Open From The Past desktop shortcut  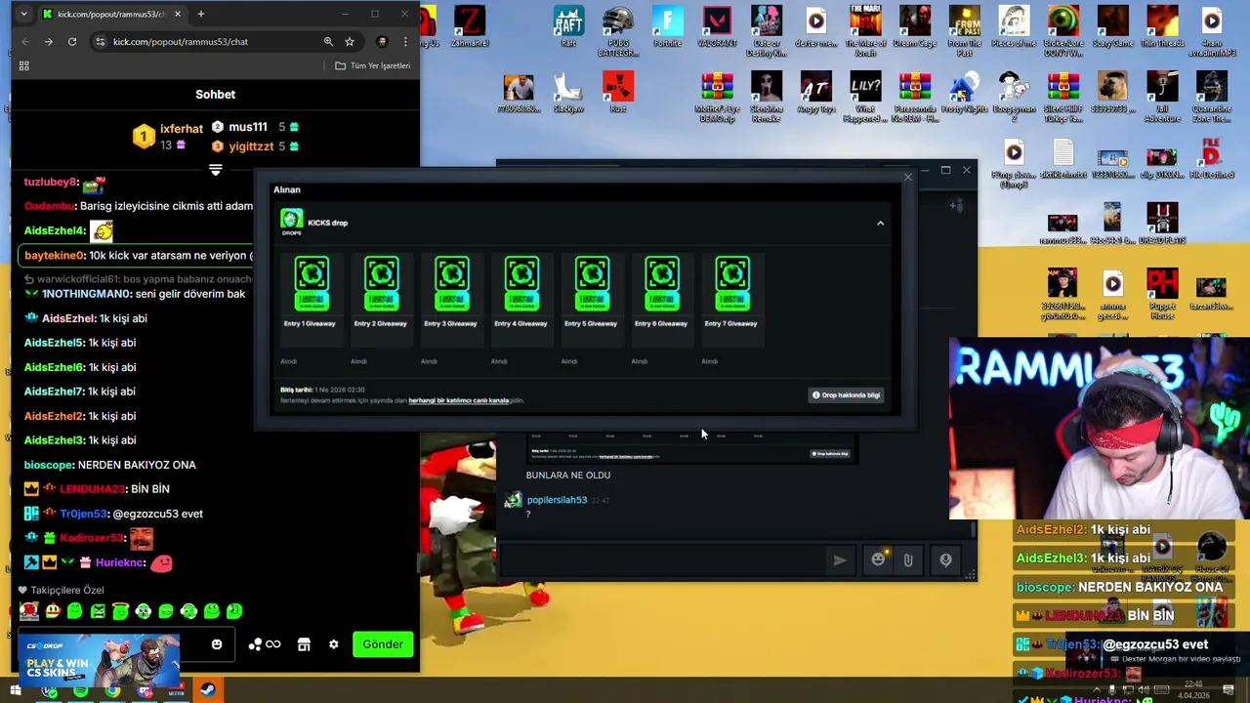tap(964, 30)
